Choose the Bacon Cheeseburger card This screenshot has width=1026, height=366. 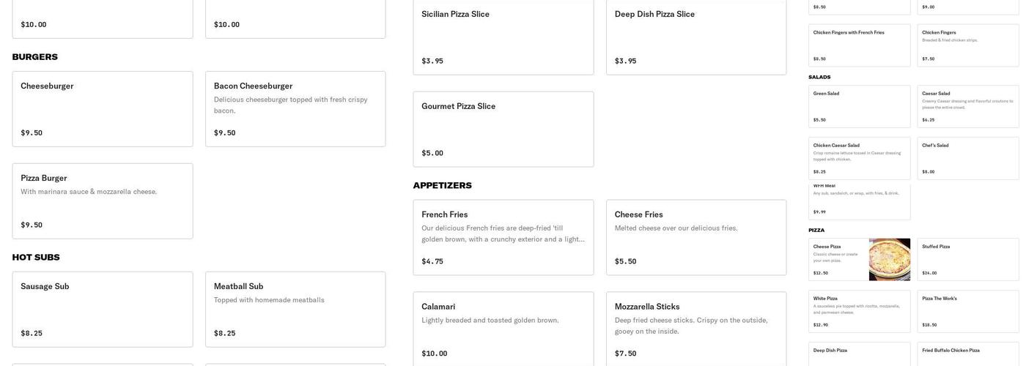tap(295, 108)
